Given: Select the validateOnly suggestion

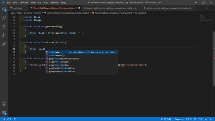Looking at the screenshot, I should (x=81, y=55).
